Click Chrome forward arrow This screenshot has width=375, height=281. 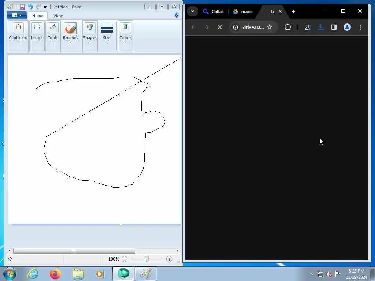(x=207, y=27)
